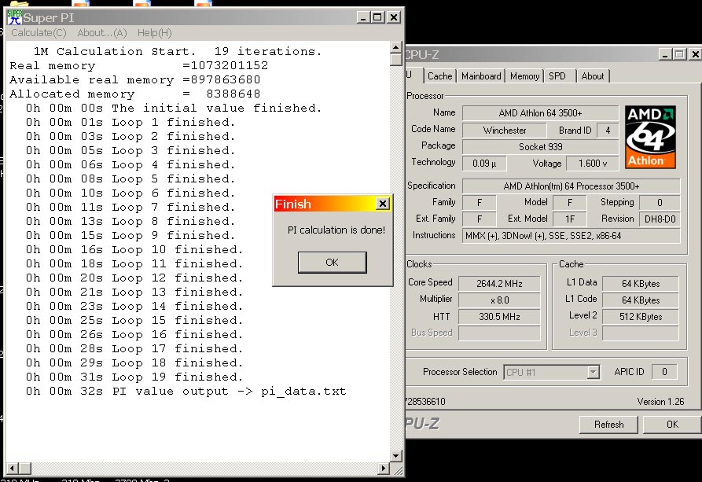The image size is (702, 482).
Task: Switch to the SPD tab in CPU-Z
Action: click(557, 76)
